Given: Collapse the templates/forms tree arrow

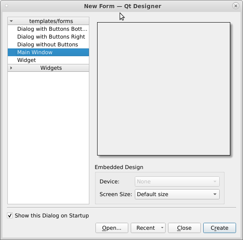Looking at the screenshot, I should click(11, 21).
